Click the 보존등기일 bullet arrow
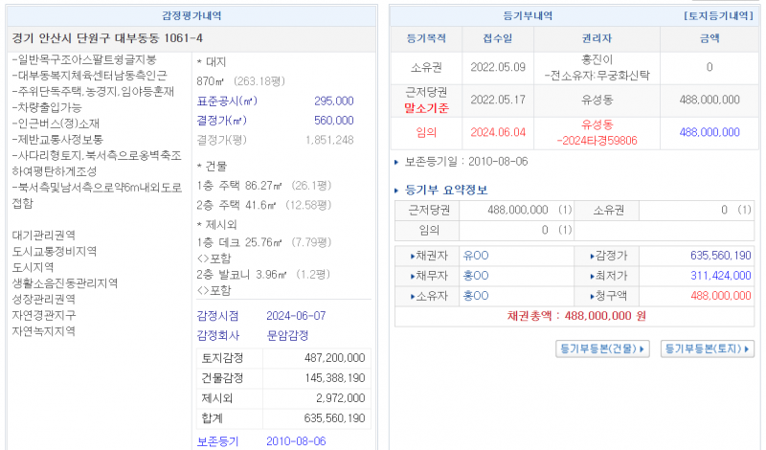 pyautogui.click(x=398, y=162)
